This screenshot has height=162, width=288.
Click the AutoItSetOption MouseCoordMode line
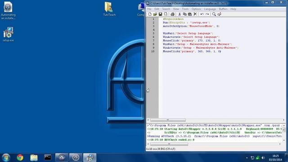click(x=191, y=26)
